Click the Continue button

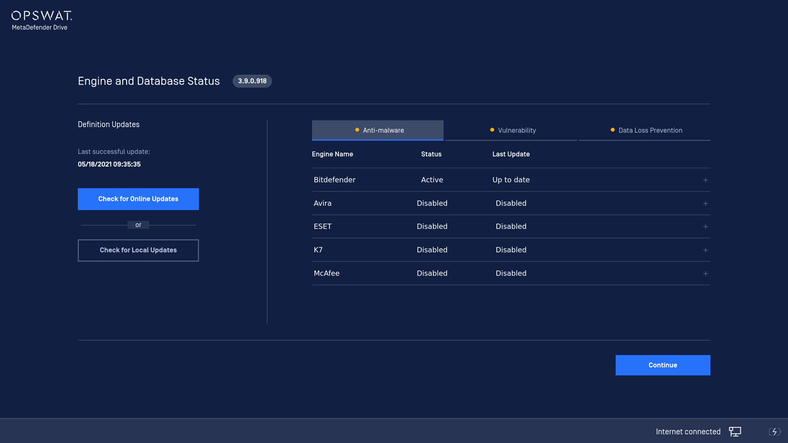point(663,365)
